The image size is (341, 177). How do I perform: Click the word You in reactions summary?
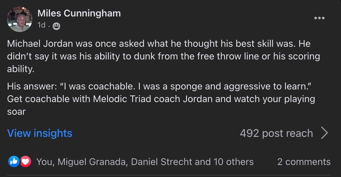44,162
